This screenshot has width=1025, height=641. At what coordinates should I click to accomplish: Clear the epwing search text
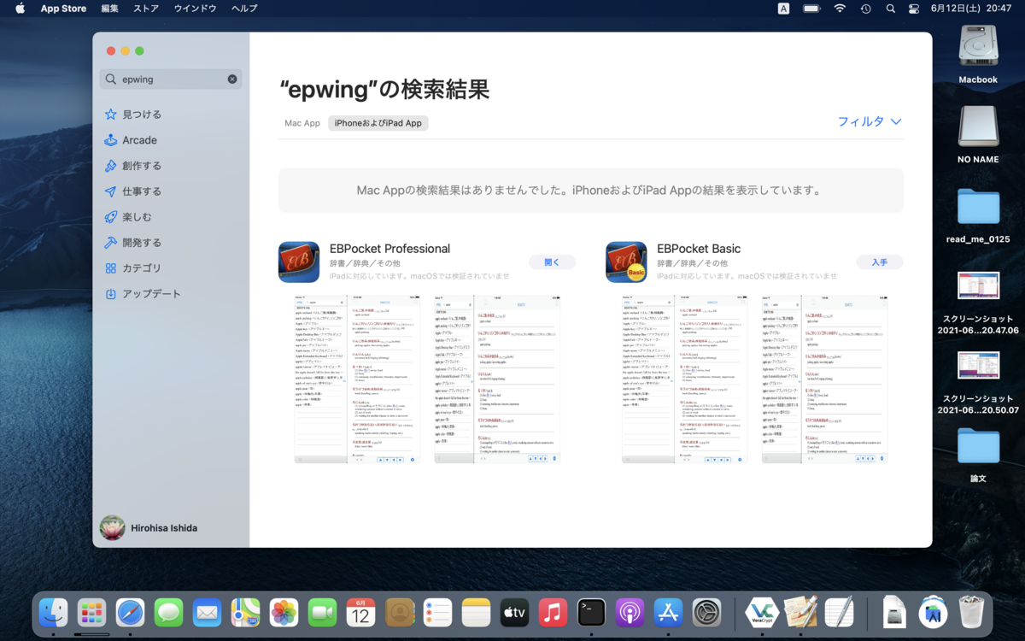(x=232, y=79)
